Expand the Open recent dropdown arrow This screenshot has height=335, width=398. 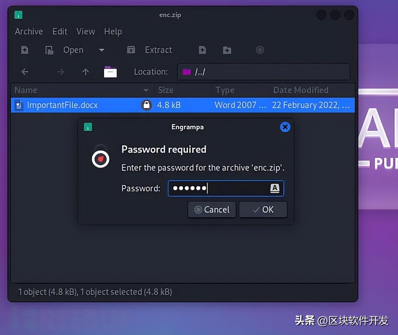[102, 50]
